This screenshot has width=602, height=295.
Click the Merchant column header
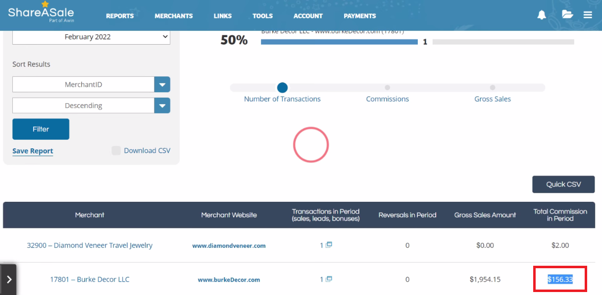click(90, 215)
